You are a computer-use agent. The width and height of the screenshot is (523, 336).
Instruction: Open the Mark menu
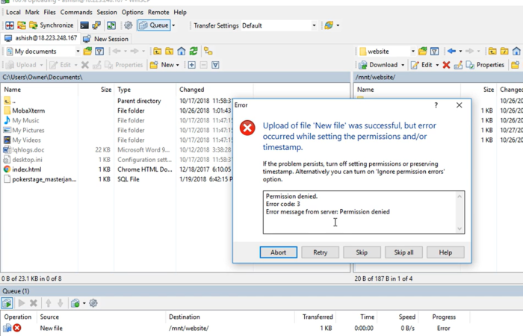[x=32, y=12]
